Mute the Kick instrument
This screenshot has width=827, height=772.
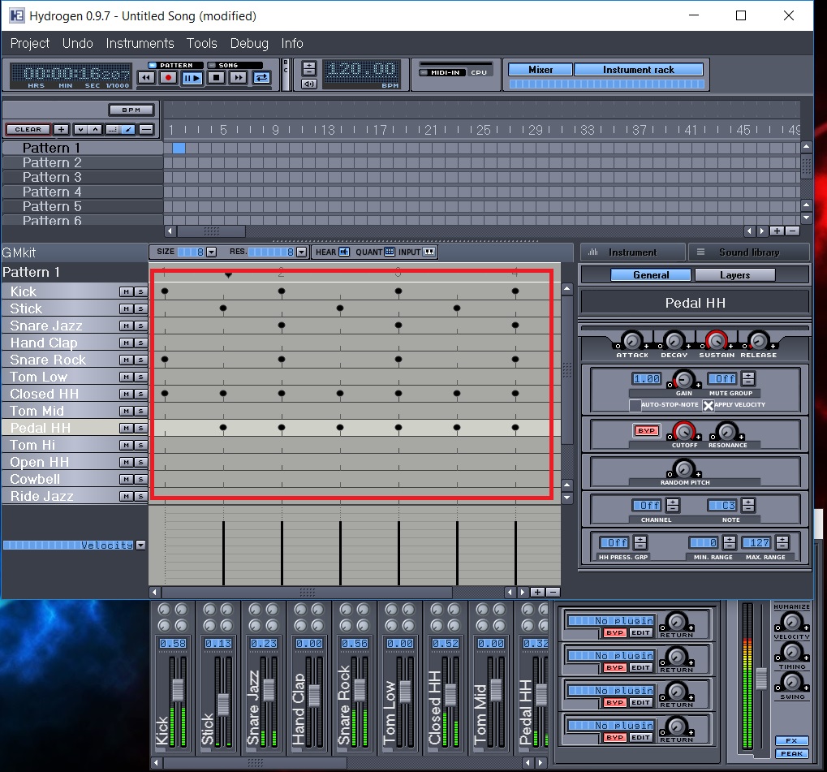127,291
